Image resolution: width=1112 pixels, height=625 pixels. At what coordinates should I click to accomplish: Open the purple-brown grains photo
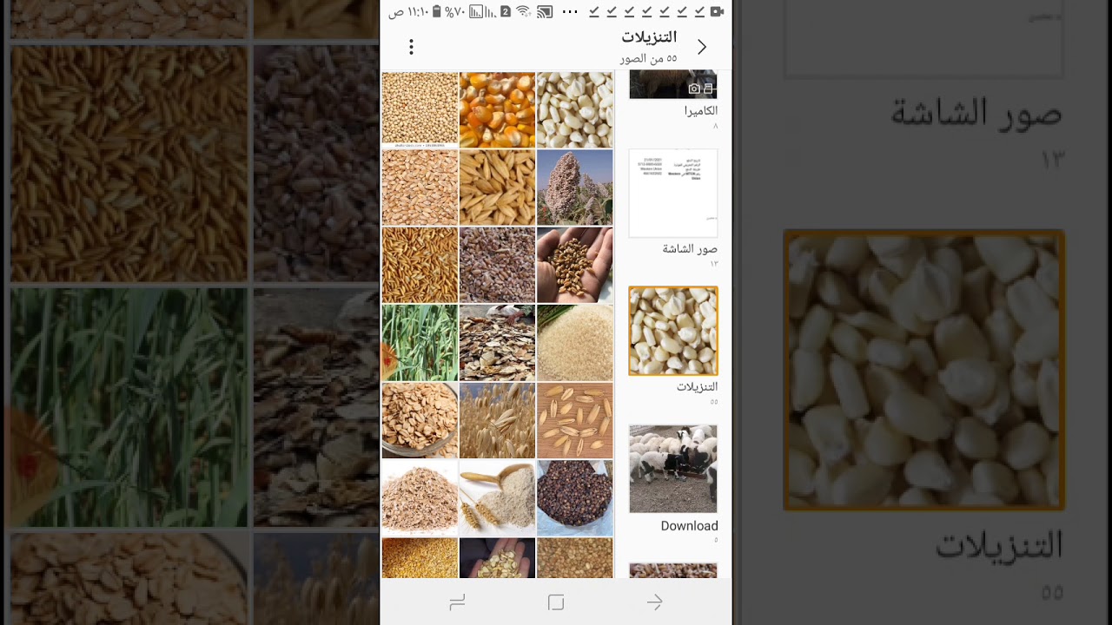(497, 265)
